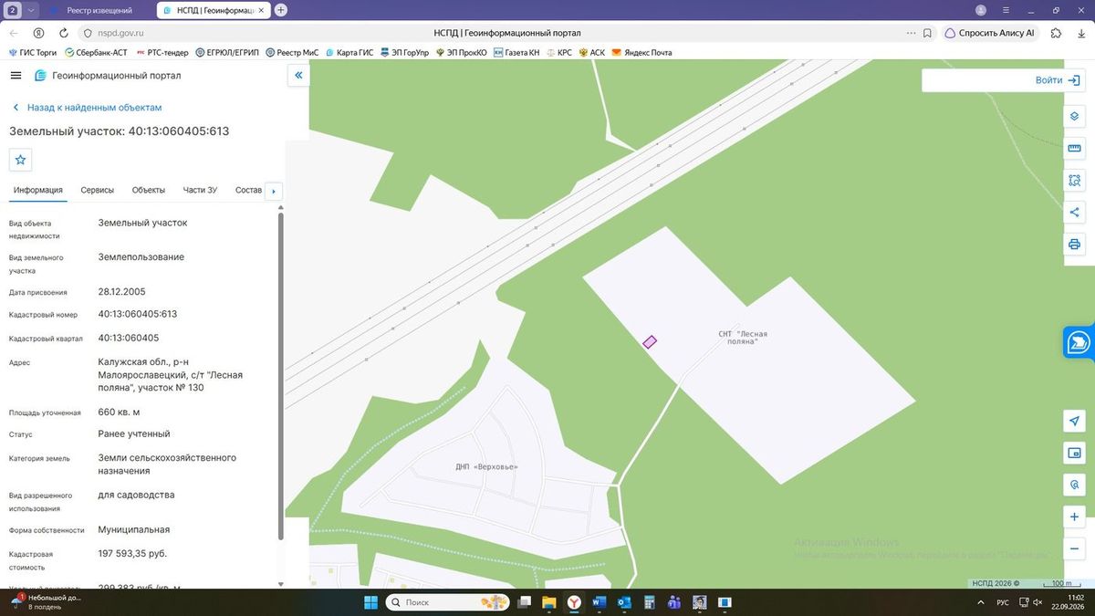The height and width of the screenshot is (616, 1095).
Task: Select the area search tool
Action: click(x=1074, y=181)
